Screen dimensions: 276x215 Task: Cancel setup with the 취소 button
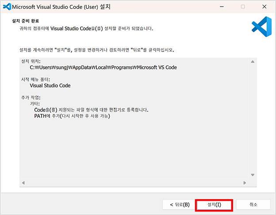click(x=253, y=205)
